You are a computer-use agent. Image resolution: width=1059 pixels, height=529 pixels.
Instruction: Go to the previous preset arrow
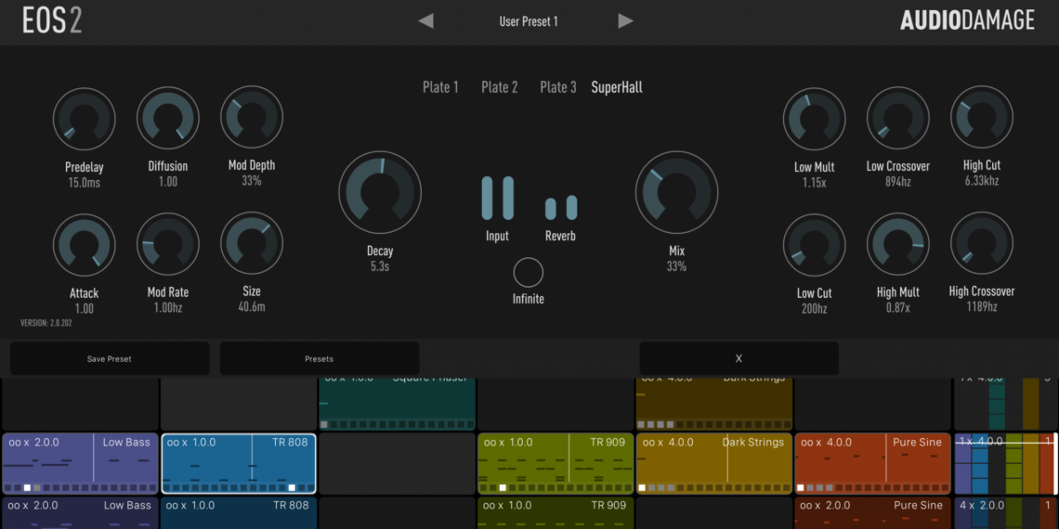[x=425, y=20]
